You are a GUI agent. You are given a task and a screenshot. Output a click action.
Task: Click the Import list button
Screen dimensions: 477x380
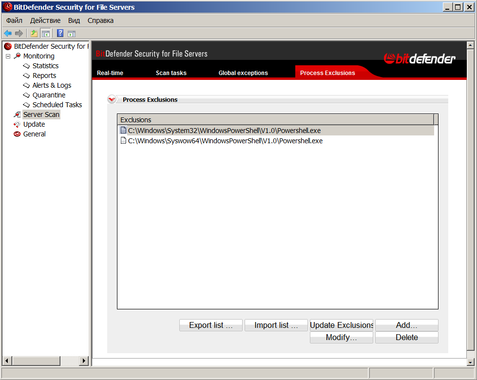pos(276,325)
